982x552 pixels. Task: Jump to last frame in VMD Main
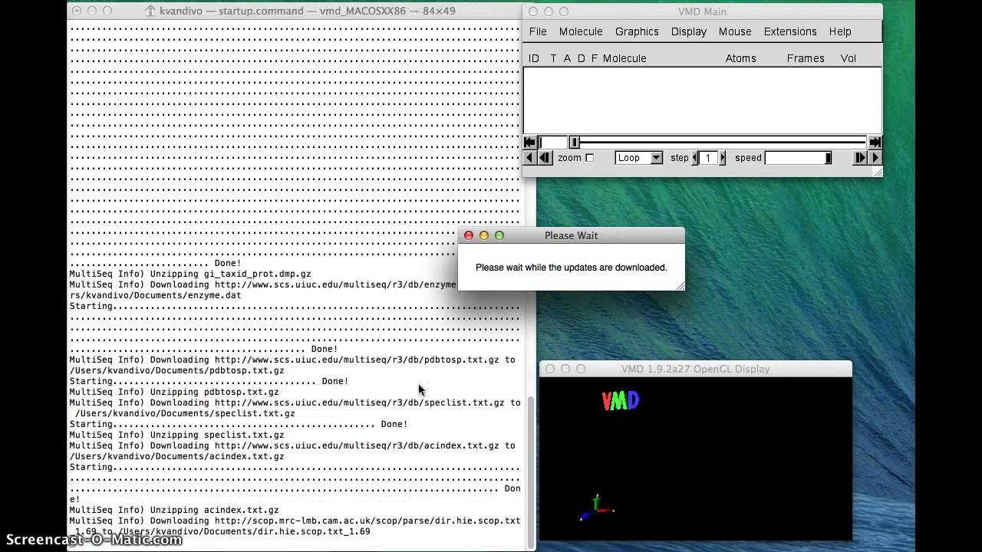click(x=875, y=143)
